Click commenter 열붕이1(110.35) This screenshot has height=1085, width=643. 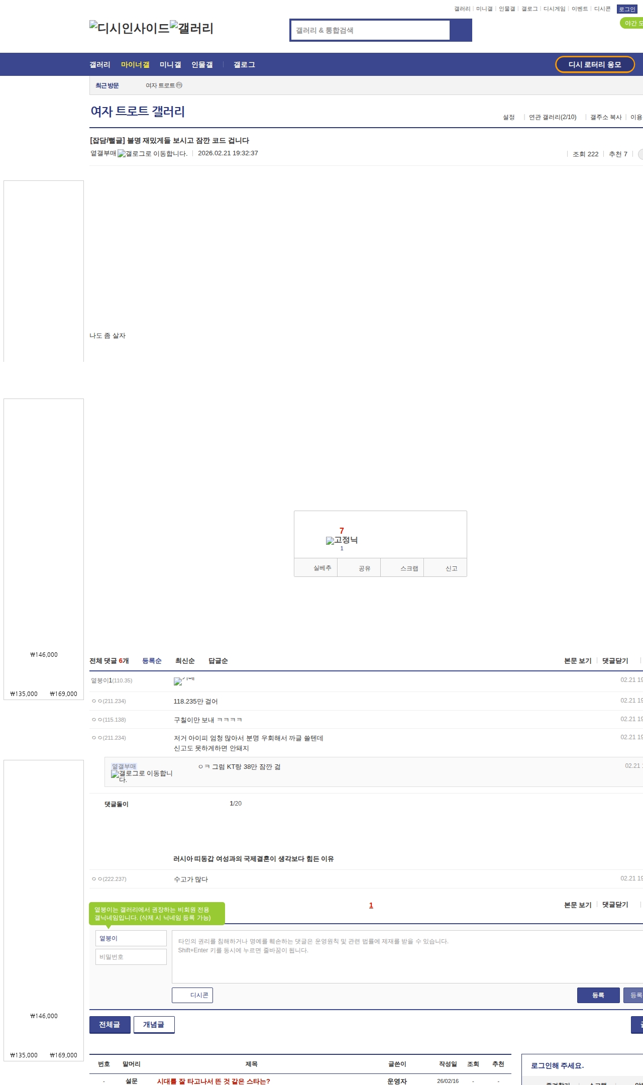112,680
